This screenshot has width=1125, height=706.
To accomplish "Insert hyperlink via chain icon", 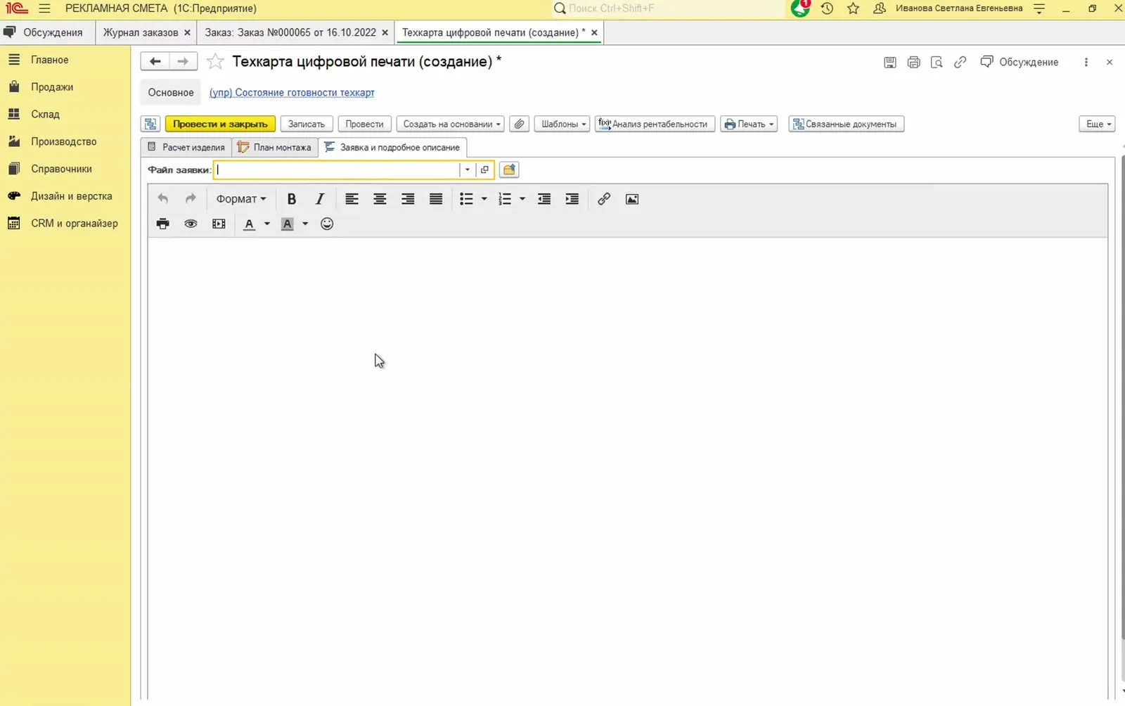I will [x=603, y=199].
